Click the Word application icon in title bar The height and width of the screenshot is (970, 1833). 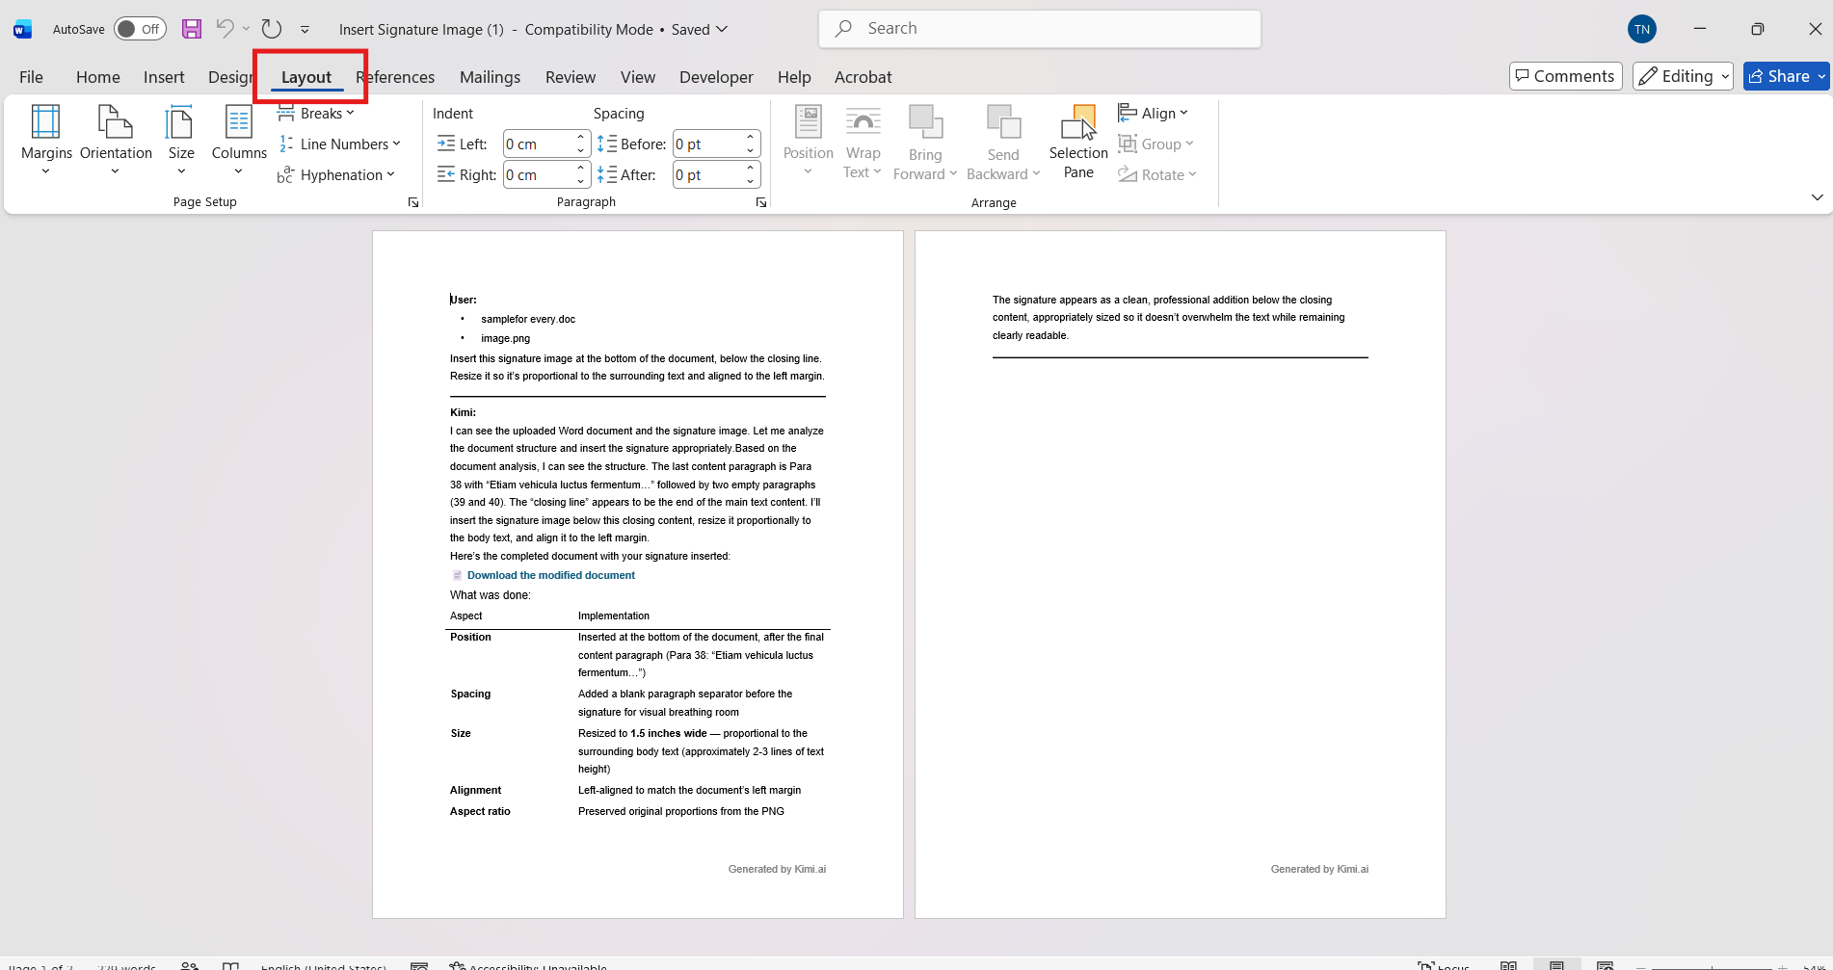coord(22,30)
